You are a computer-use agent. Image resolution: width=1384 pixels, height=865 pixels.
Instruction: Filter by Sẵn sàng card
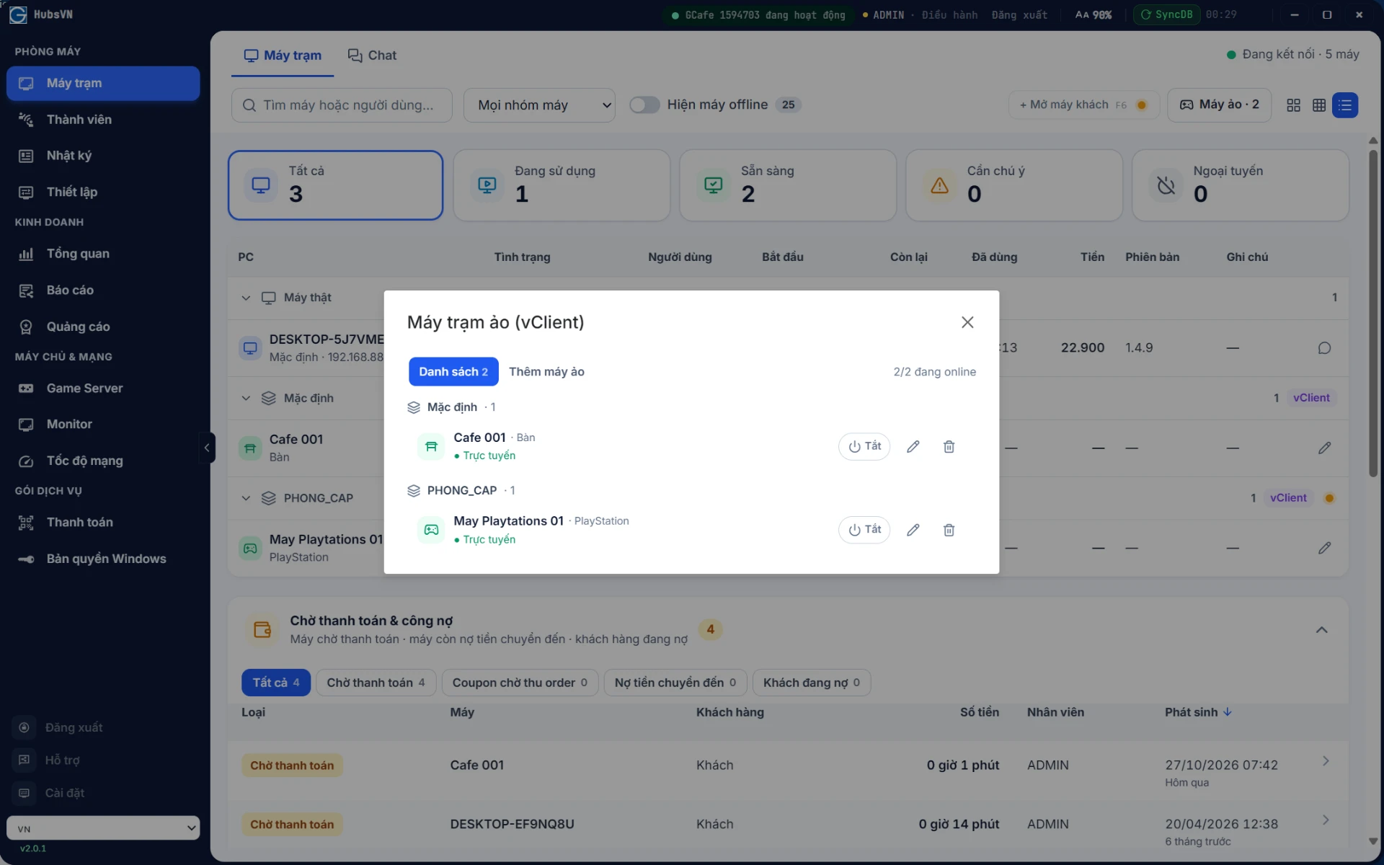[788, 185]
